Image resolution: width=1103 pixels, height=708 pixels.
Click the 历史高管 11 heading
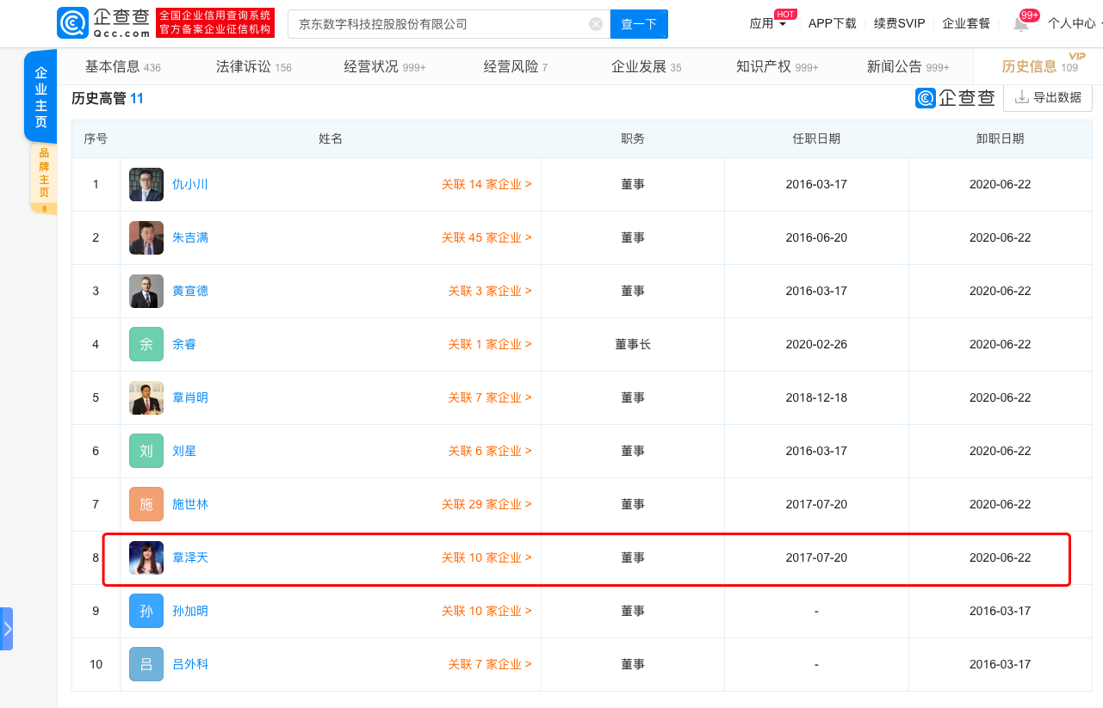(x=108, y=99)
